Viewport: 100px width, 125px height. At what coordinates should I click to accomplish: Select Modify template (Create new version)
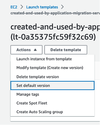click(52, 68)
